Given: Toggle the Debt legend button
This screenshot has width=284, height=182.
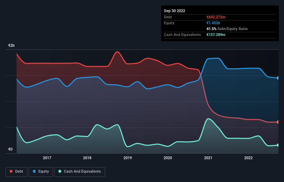Looking at the screenshot, I should (16, 172).
